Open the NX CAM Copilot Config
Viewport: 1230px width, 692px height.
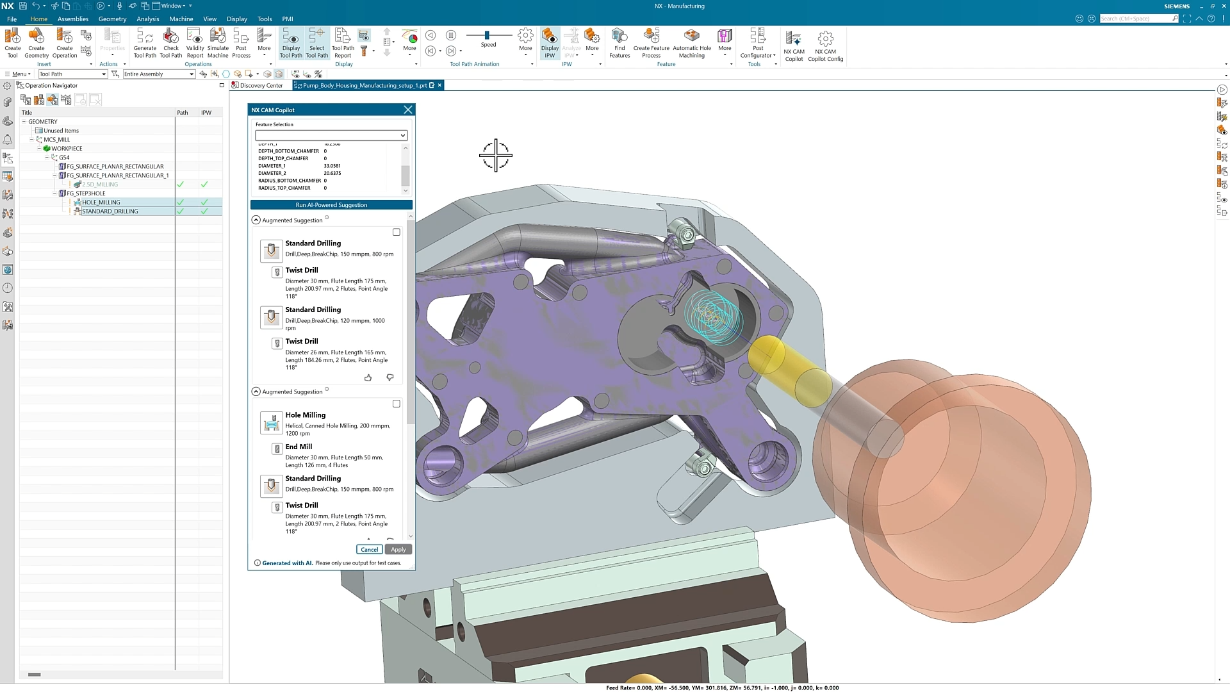click(825, 40)
